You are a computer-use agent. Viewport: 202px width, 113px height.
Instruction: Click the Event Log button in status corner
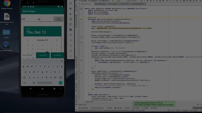[x=197, y=108]
